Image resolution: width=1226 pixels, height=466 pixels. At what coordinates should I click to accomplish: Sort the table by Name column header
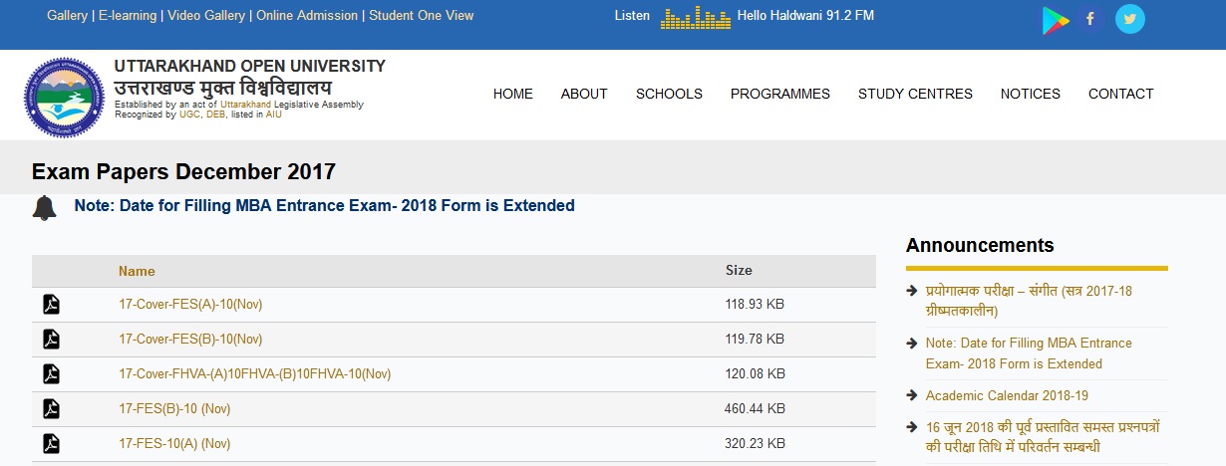137,271
